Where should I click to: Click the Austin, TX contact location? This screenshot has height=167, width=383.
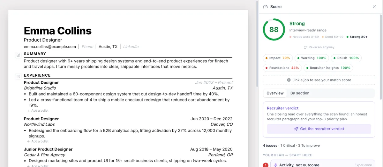(x=108, y=47)
